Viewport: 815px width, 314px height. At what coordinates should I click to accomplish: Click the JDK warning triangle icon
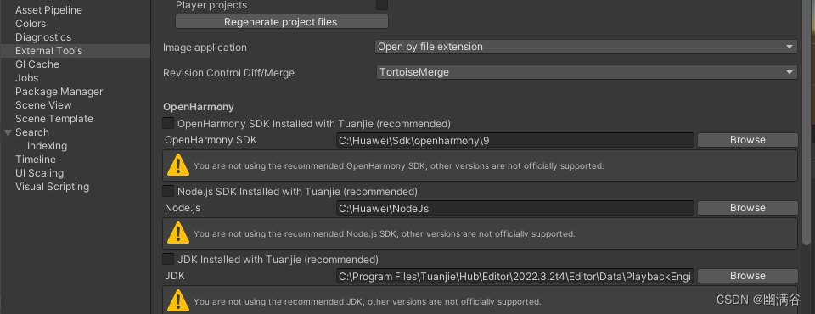click(x=178, y=300)
